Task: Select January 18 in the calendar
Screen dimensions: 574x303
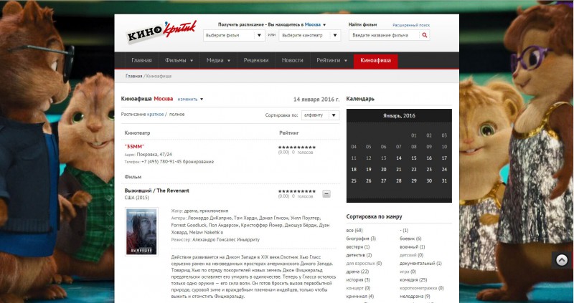Action: click(354, 170)
